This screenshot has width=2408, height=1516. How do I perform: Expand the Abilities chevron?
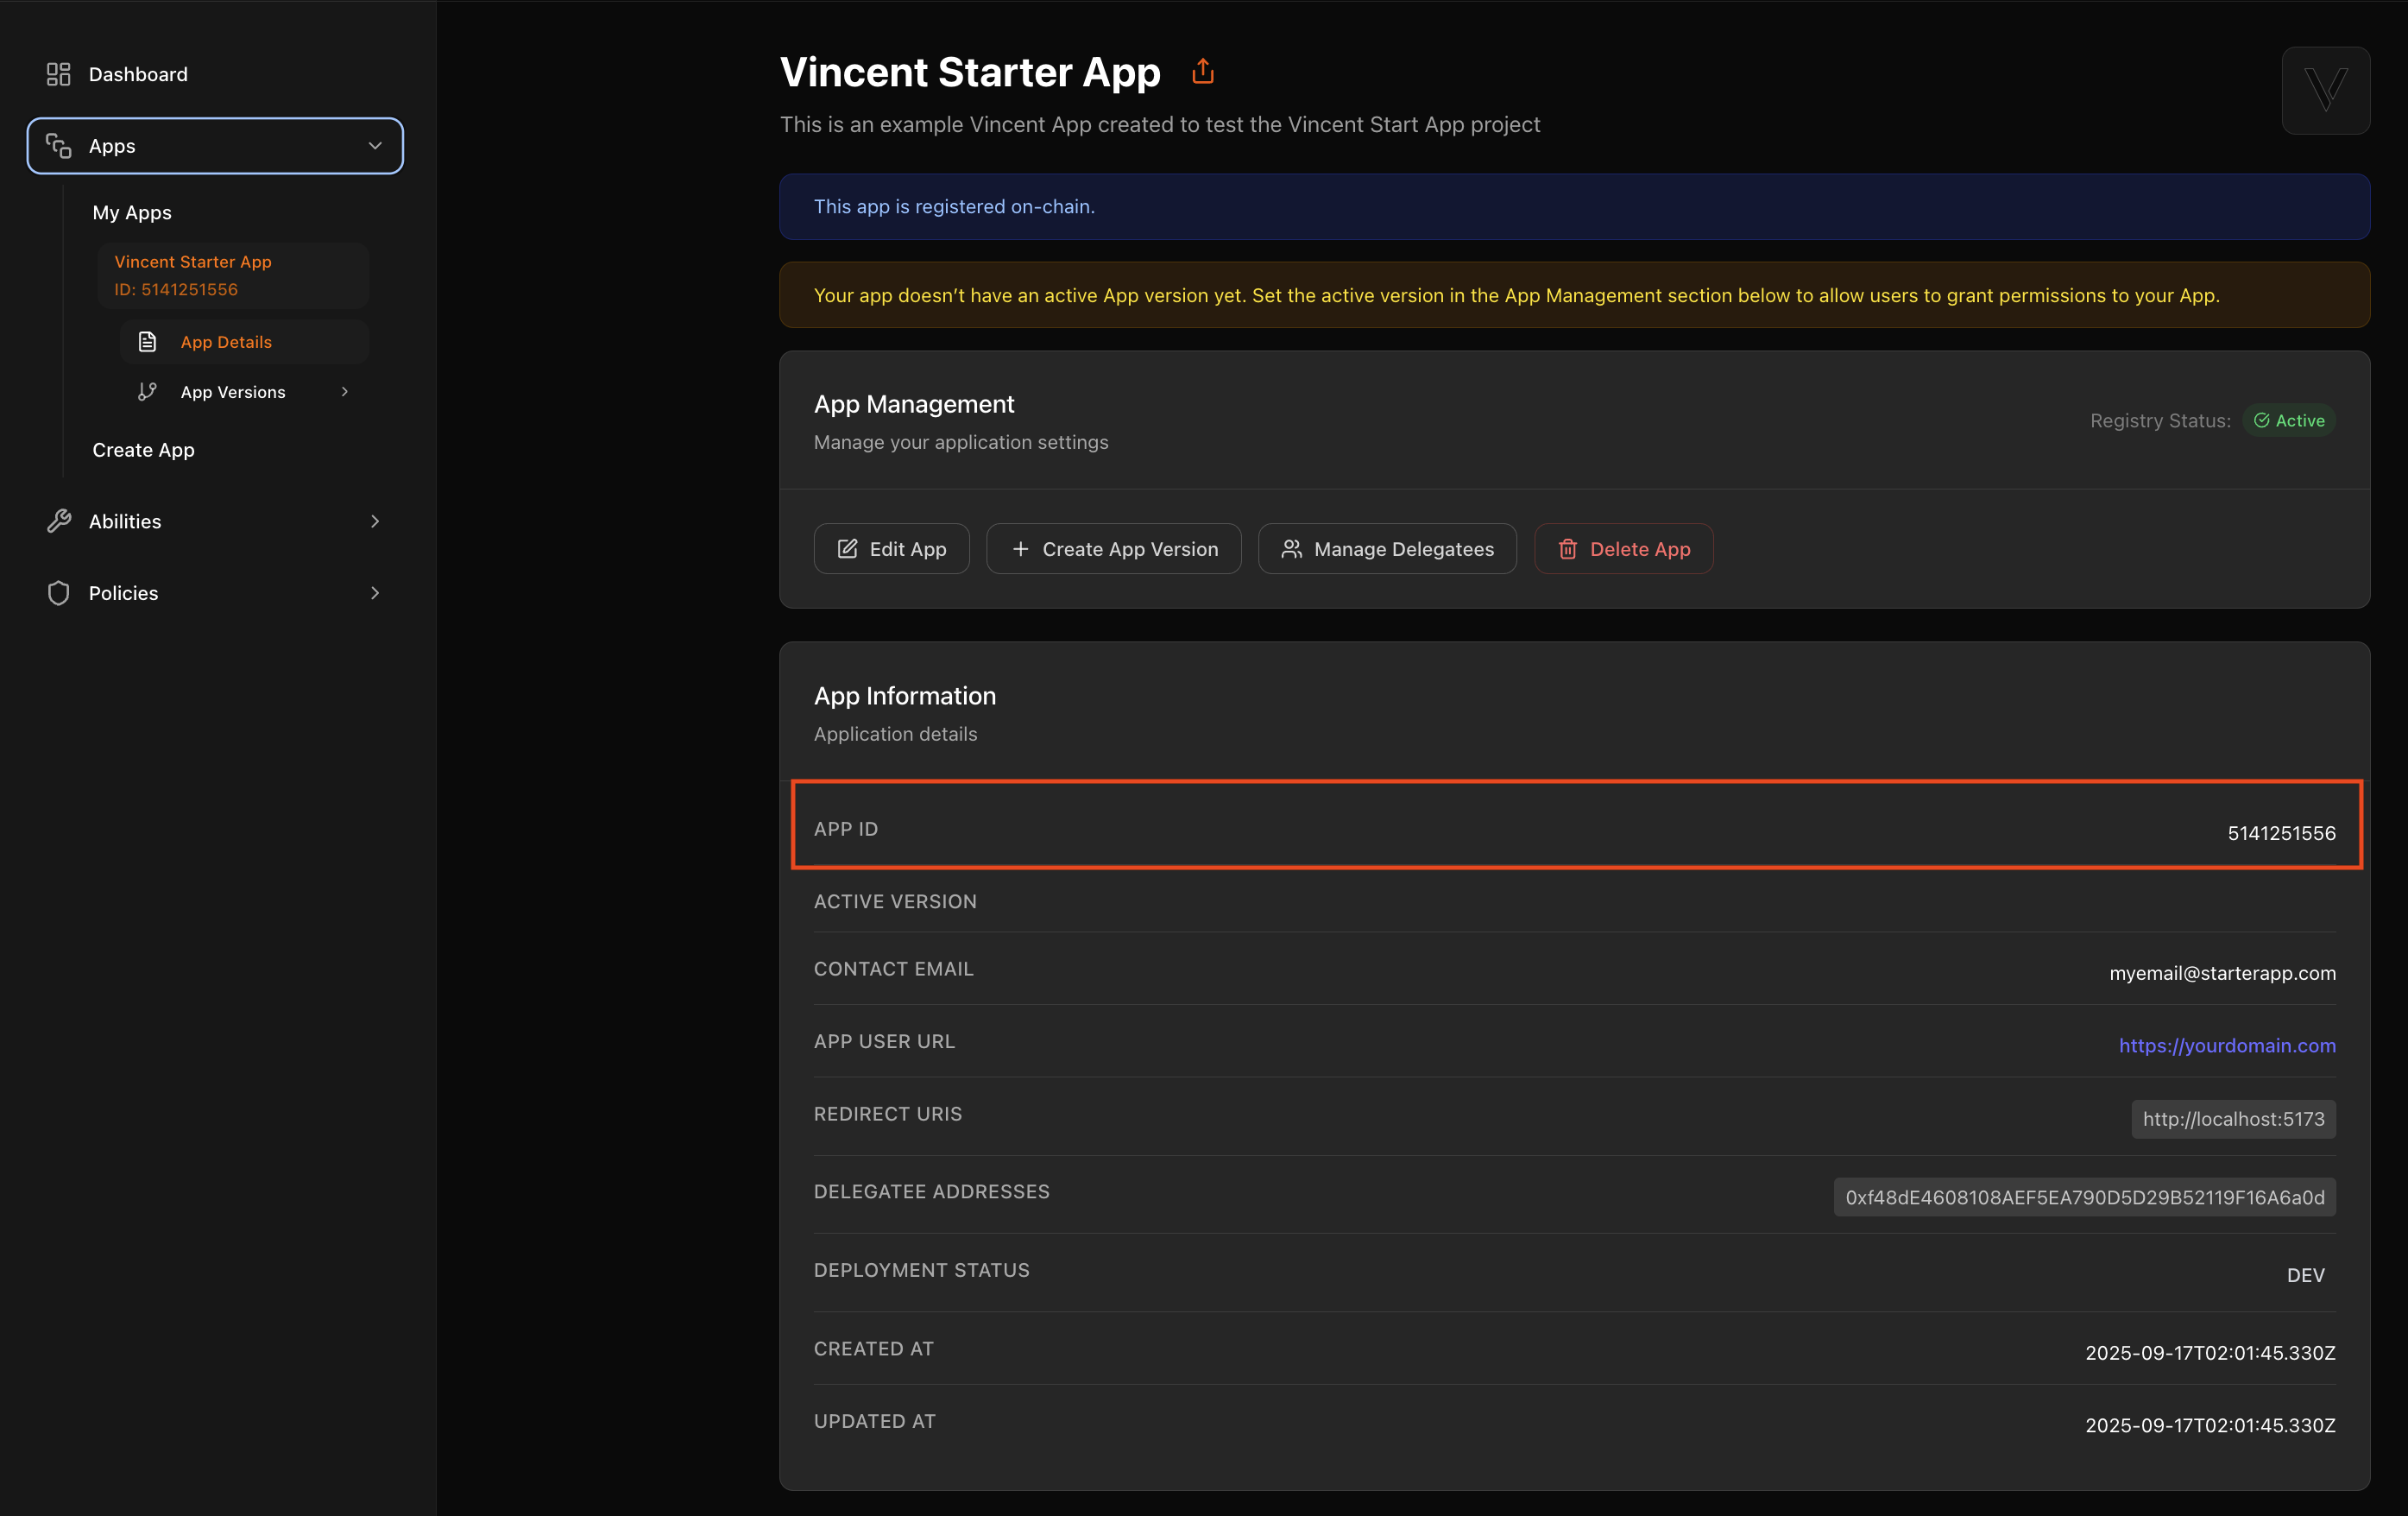coord(375,521)
